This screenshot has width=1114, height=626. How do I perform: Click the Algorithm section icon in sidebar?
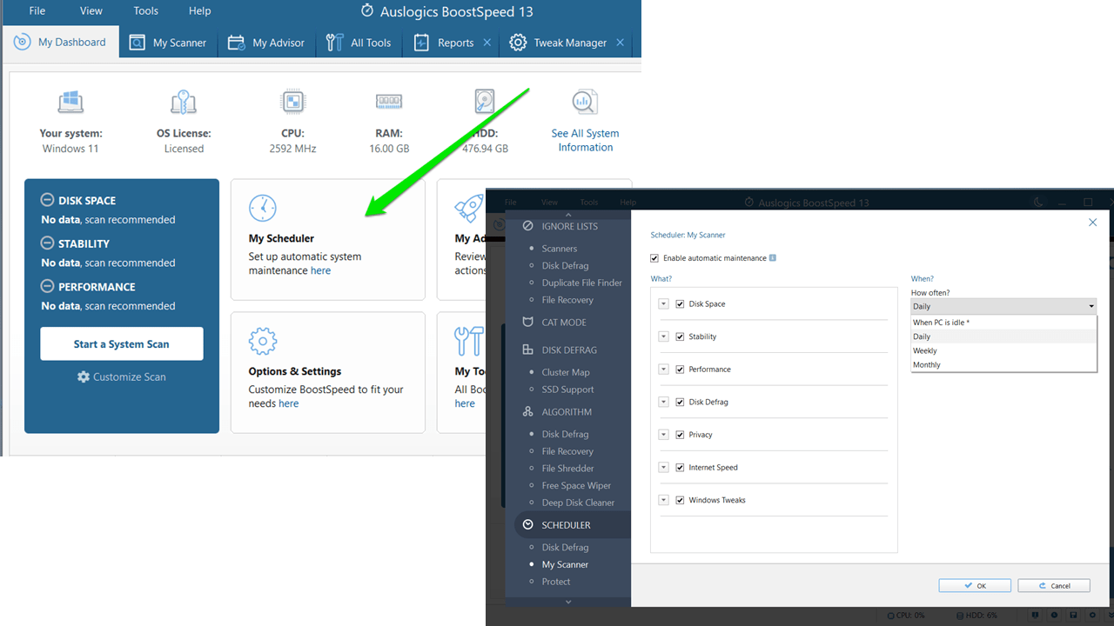[x=527, y=411]
